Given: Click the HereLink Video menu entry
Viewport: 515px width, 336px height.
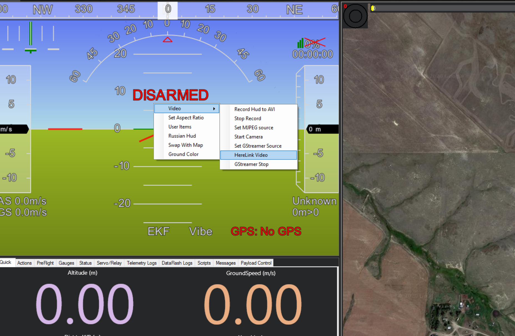Looking at the screenshot, I should pos(259,155).
